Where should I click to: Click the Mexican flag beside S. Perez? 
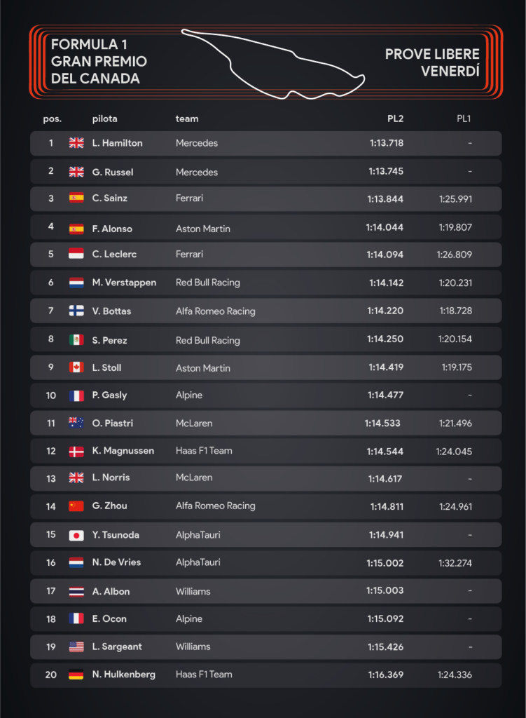76,339
